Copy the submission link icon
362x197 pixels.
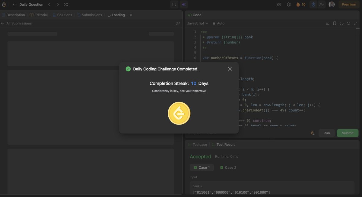click(x=178, y=23)
